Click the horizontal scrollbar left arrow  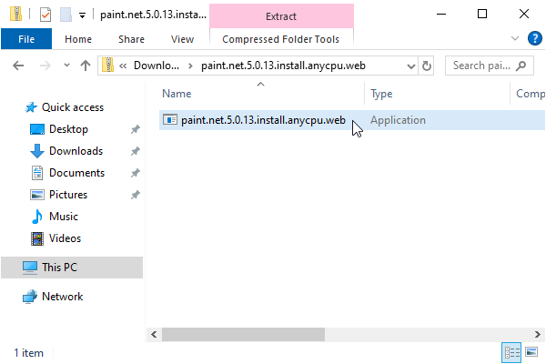(x=154, y=334)
